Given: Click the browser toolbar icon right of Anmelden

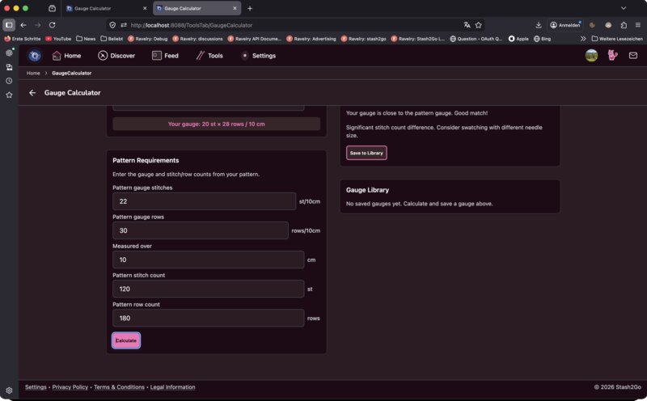Looking at the screenshot, I should [592, 25].
